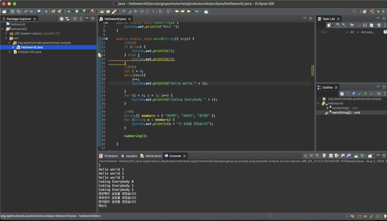The height and width of the screenshot is (221, 387).
Task: Click the Open Type icon in toolbar
Action: [x=102, y=11]
